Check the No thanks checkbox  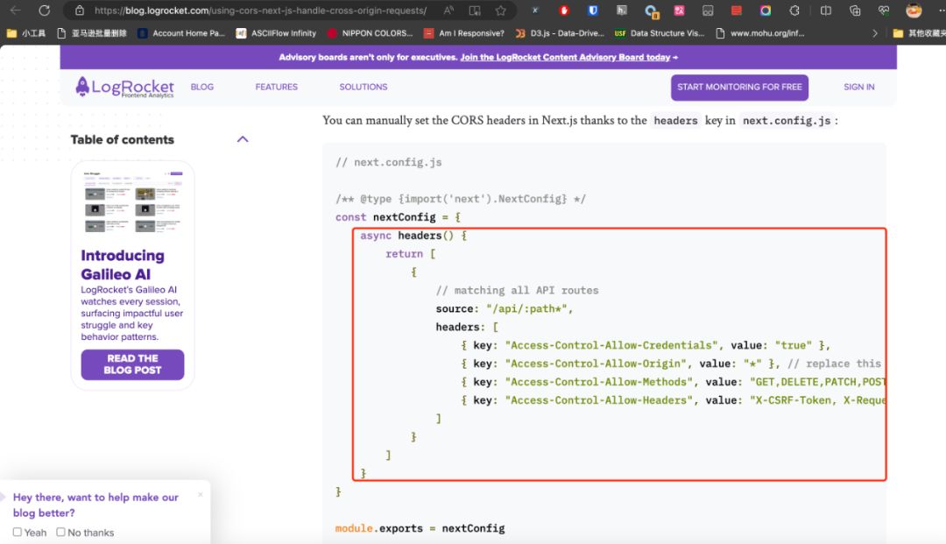pos(61,532)
